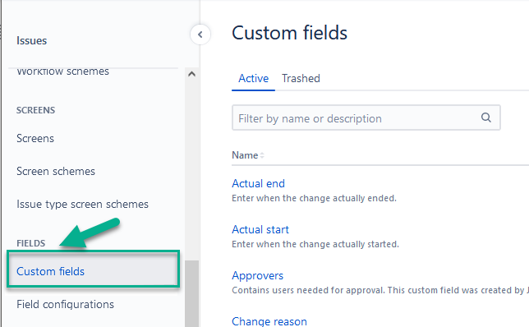Select Issue type screen schemes
The image size is (529, 327).
tap(82, 205)
